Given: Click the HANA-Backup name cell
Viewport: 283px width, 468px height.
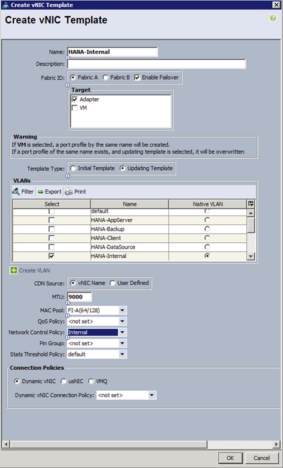Looking at the screenshot, I should coord(130,230).
